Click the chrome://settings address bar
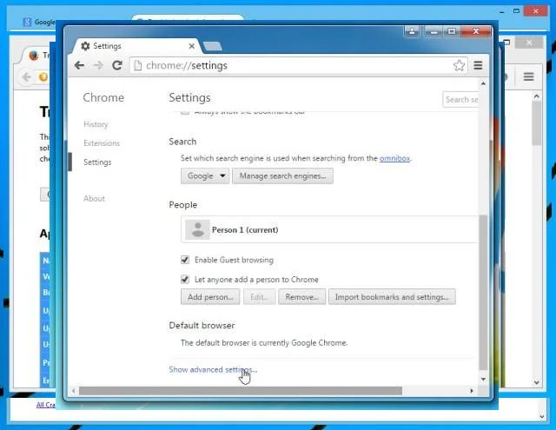 298,65
